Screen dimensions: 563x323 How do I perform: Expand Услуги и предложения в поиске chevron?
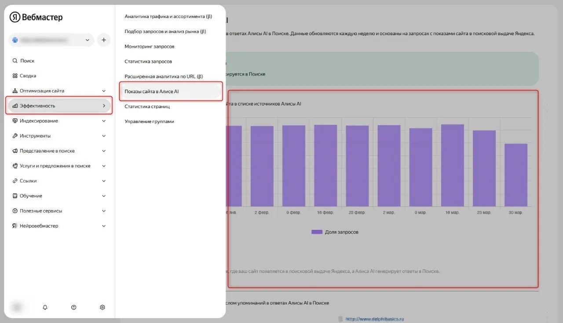pyautogui.click(x=104, y=166)
